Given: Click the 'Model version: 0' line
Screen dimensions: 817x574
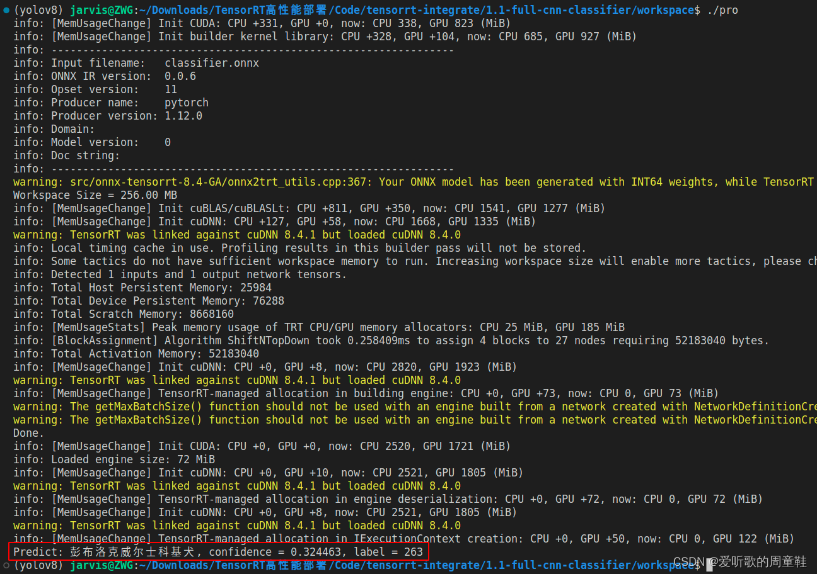Looking at the screenshot, I should pos(92,142).
